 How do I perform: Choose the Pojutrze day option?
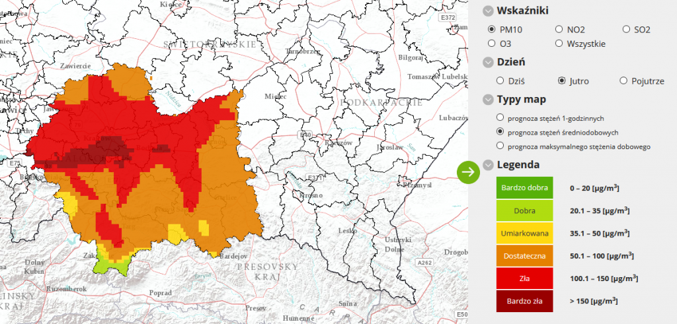[x=623, y=81]
